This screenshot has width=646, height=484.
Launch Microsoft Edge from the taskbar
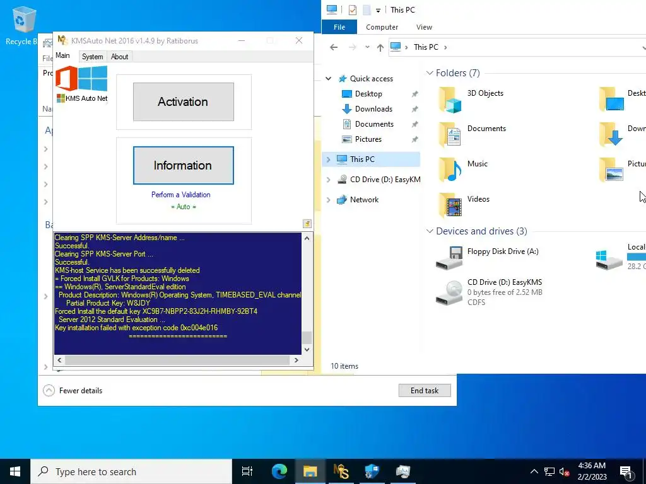(279, 471)
